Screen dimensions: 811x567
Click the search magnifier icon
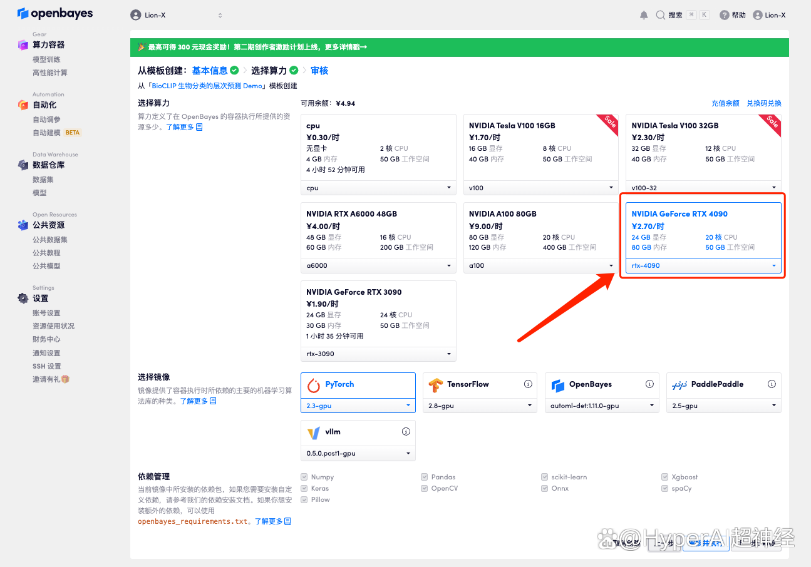tap(660, 15)
